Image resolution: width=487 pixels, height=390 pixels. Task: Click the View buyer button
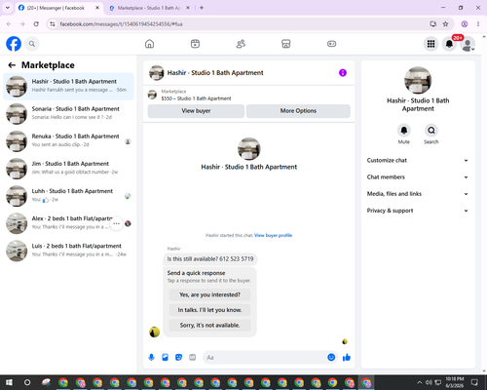click(196, 111)
